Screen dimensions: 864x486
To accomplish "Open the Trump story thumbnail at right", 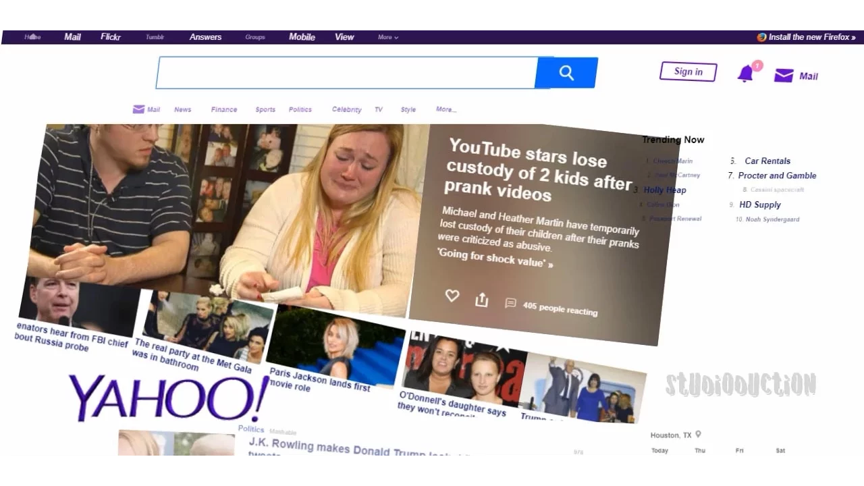I will pyautogui.click(x=584, y=388).
